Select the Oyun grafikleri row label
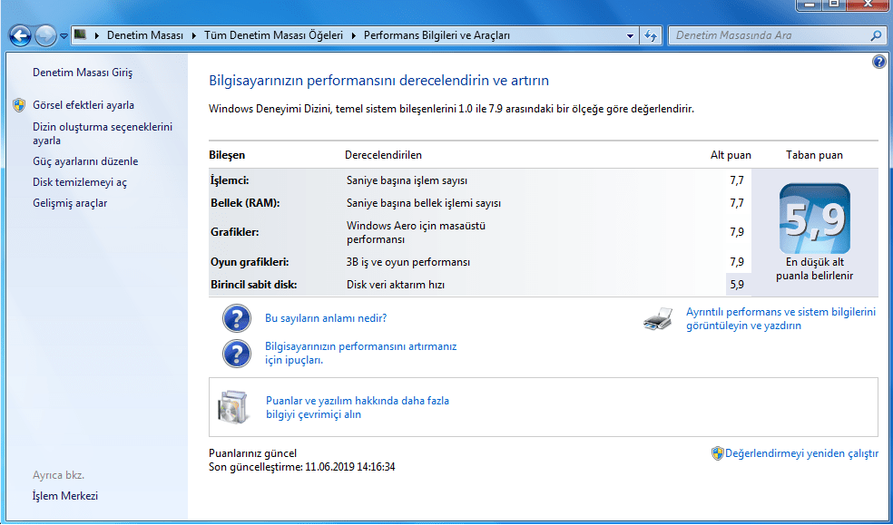Screen dimensions: 893x525 (x=250, y=262)
